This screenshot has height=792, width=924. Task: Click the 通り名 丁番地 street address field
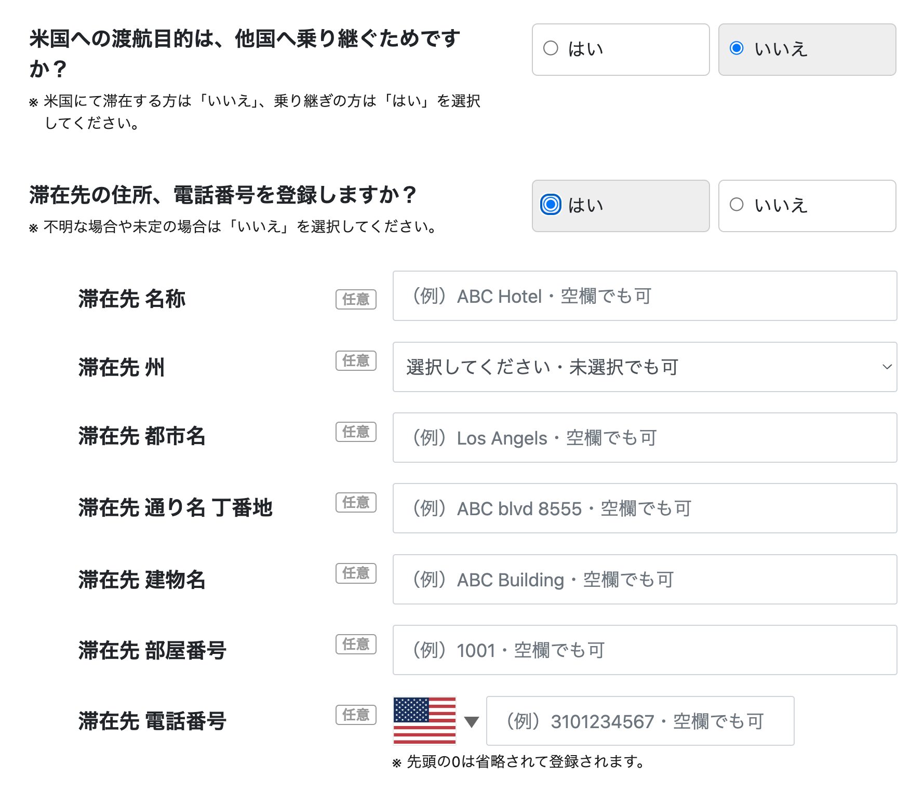point(645,508)
